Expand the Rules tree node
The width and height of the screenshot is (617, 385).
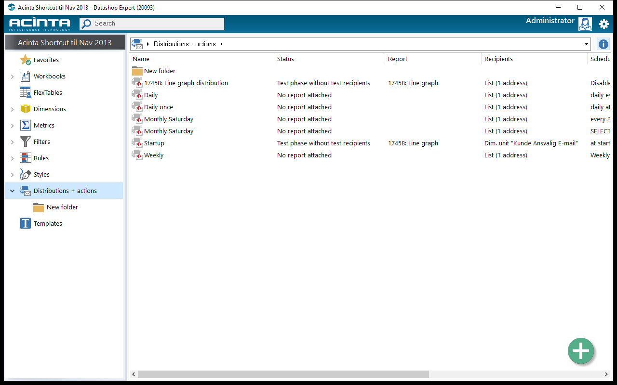click(x=13, y=158)
